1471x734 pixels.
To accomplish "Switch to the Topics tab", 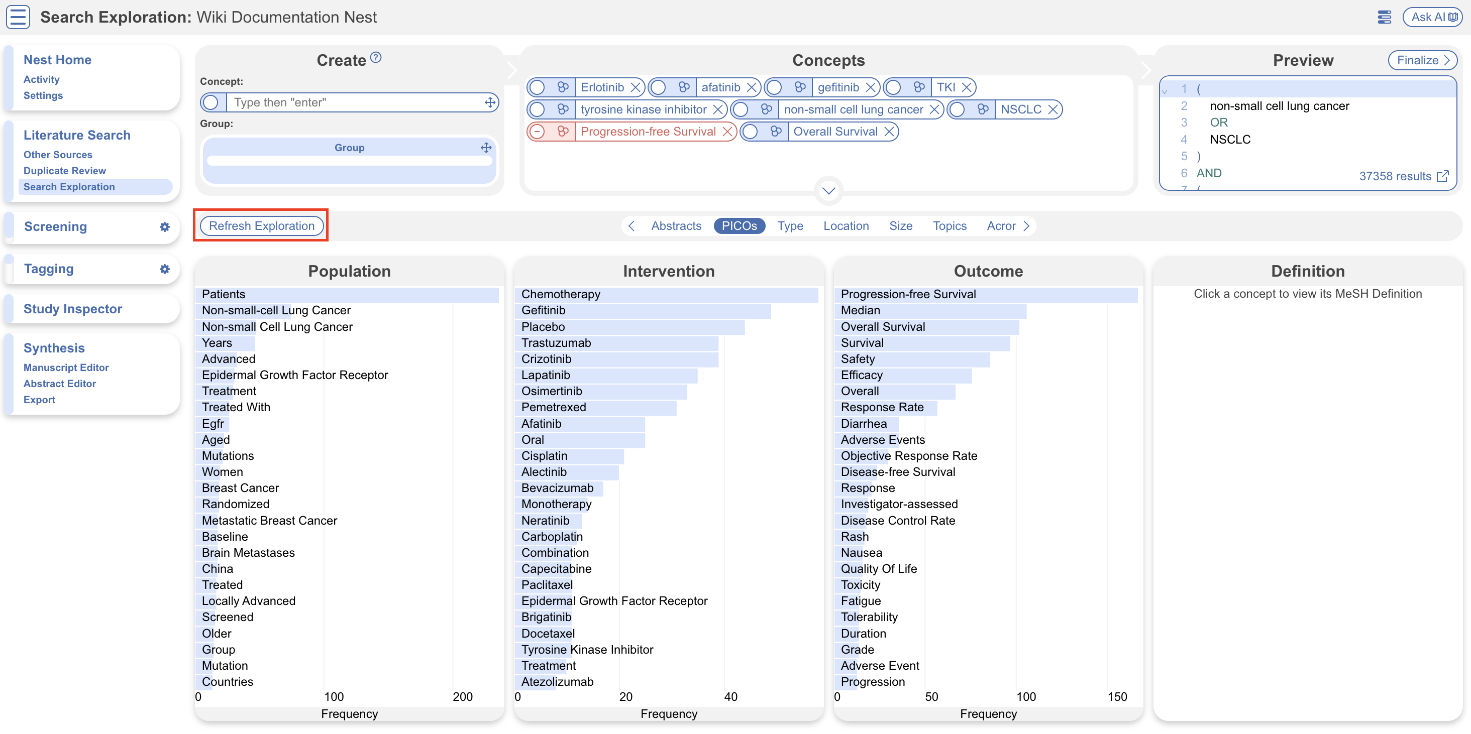I will [x=949, y=226].
